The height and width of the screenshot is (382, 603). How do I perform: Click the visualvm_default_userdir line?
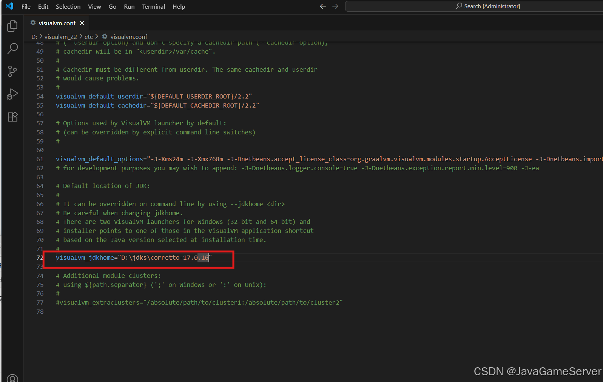tap(154, 96)
